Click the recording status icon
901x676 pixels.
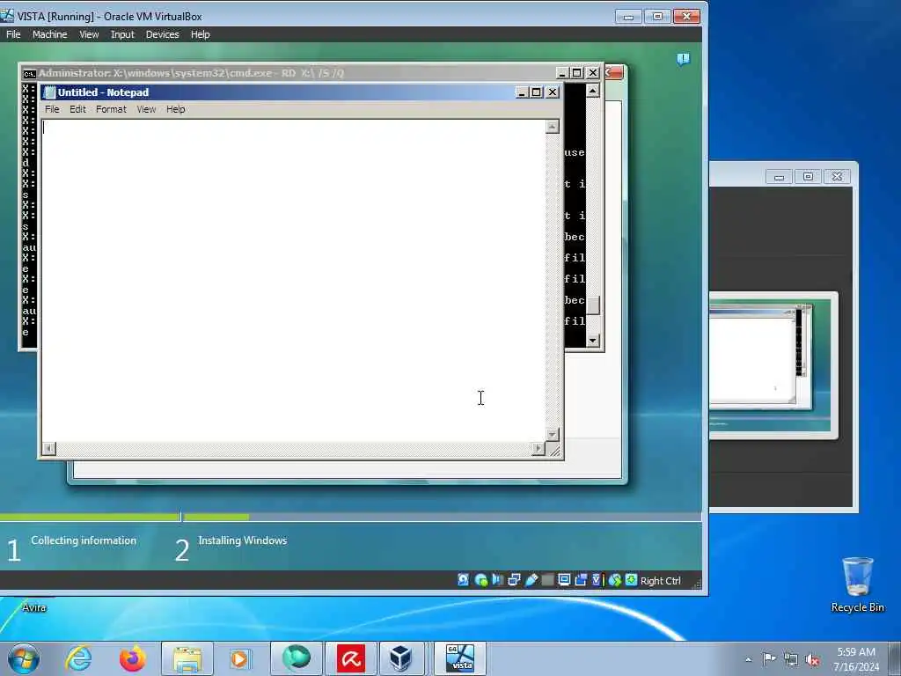click(581, 580)
